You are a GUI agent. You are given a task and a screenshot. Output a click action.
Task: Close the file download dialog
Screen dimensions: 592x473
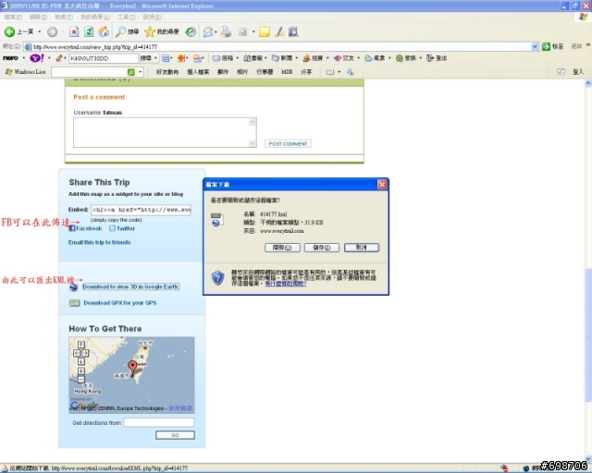point(382,185)
